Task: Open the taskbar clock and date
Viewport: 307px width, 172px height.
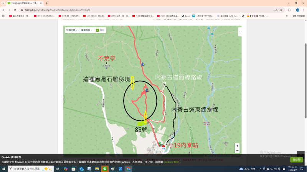Action: coord(292,169)
